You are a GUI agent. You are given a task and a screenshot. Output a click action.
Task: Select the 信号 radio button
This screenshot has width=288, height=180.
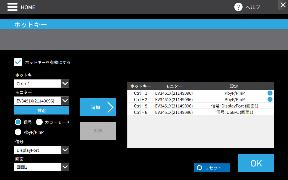tap(18, 122)
